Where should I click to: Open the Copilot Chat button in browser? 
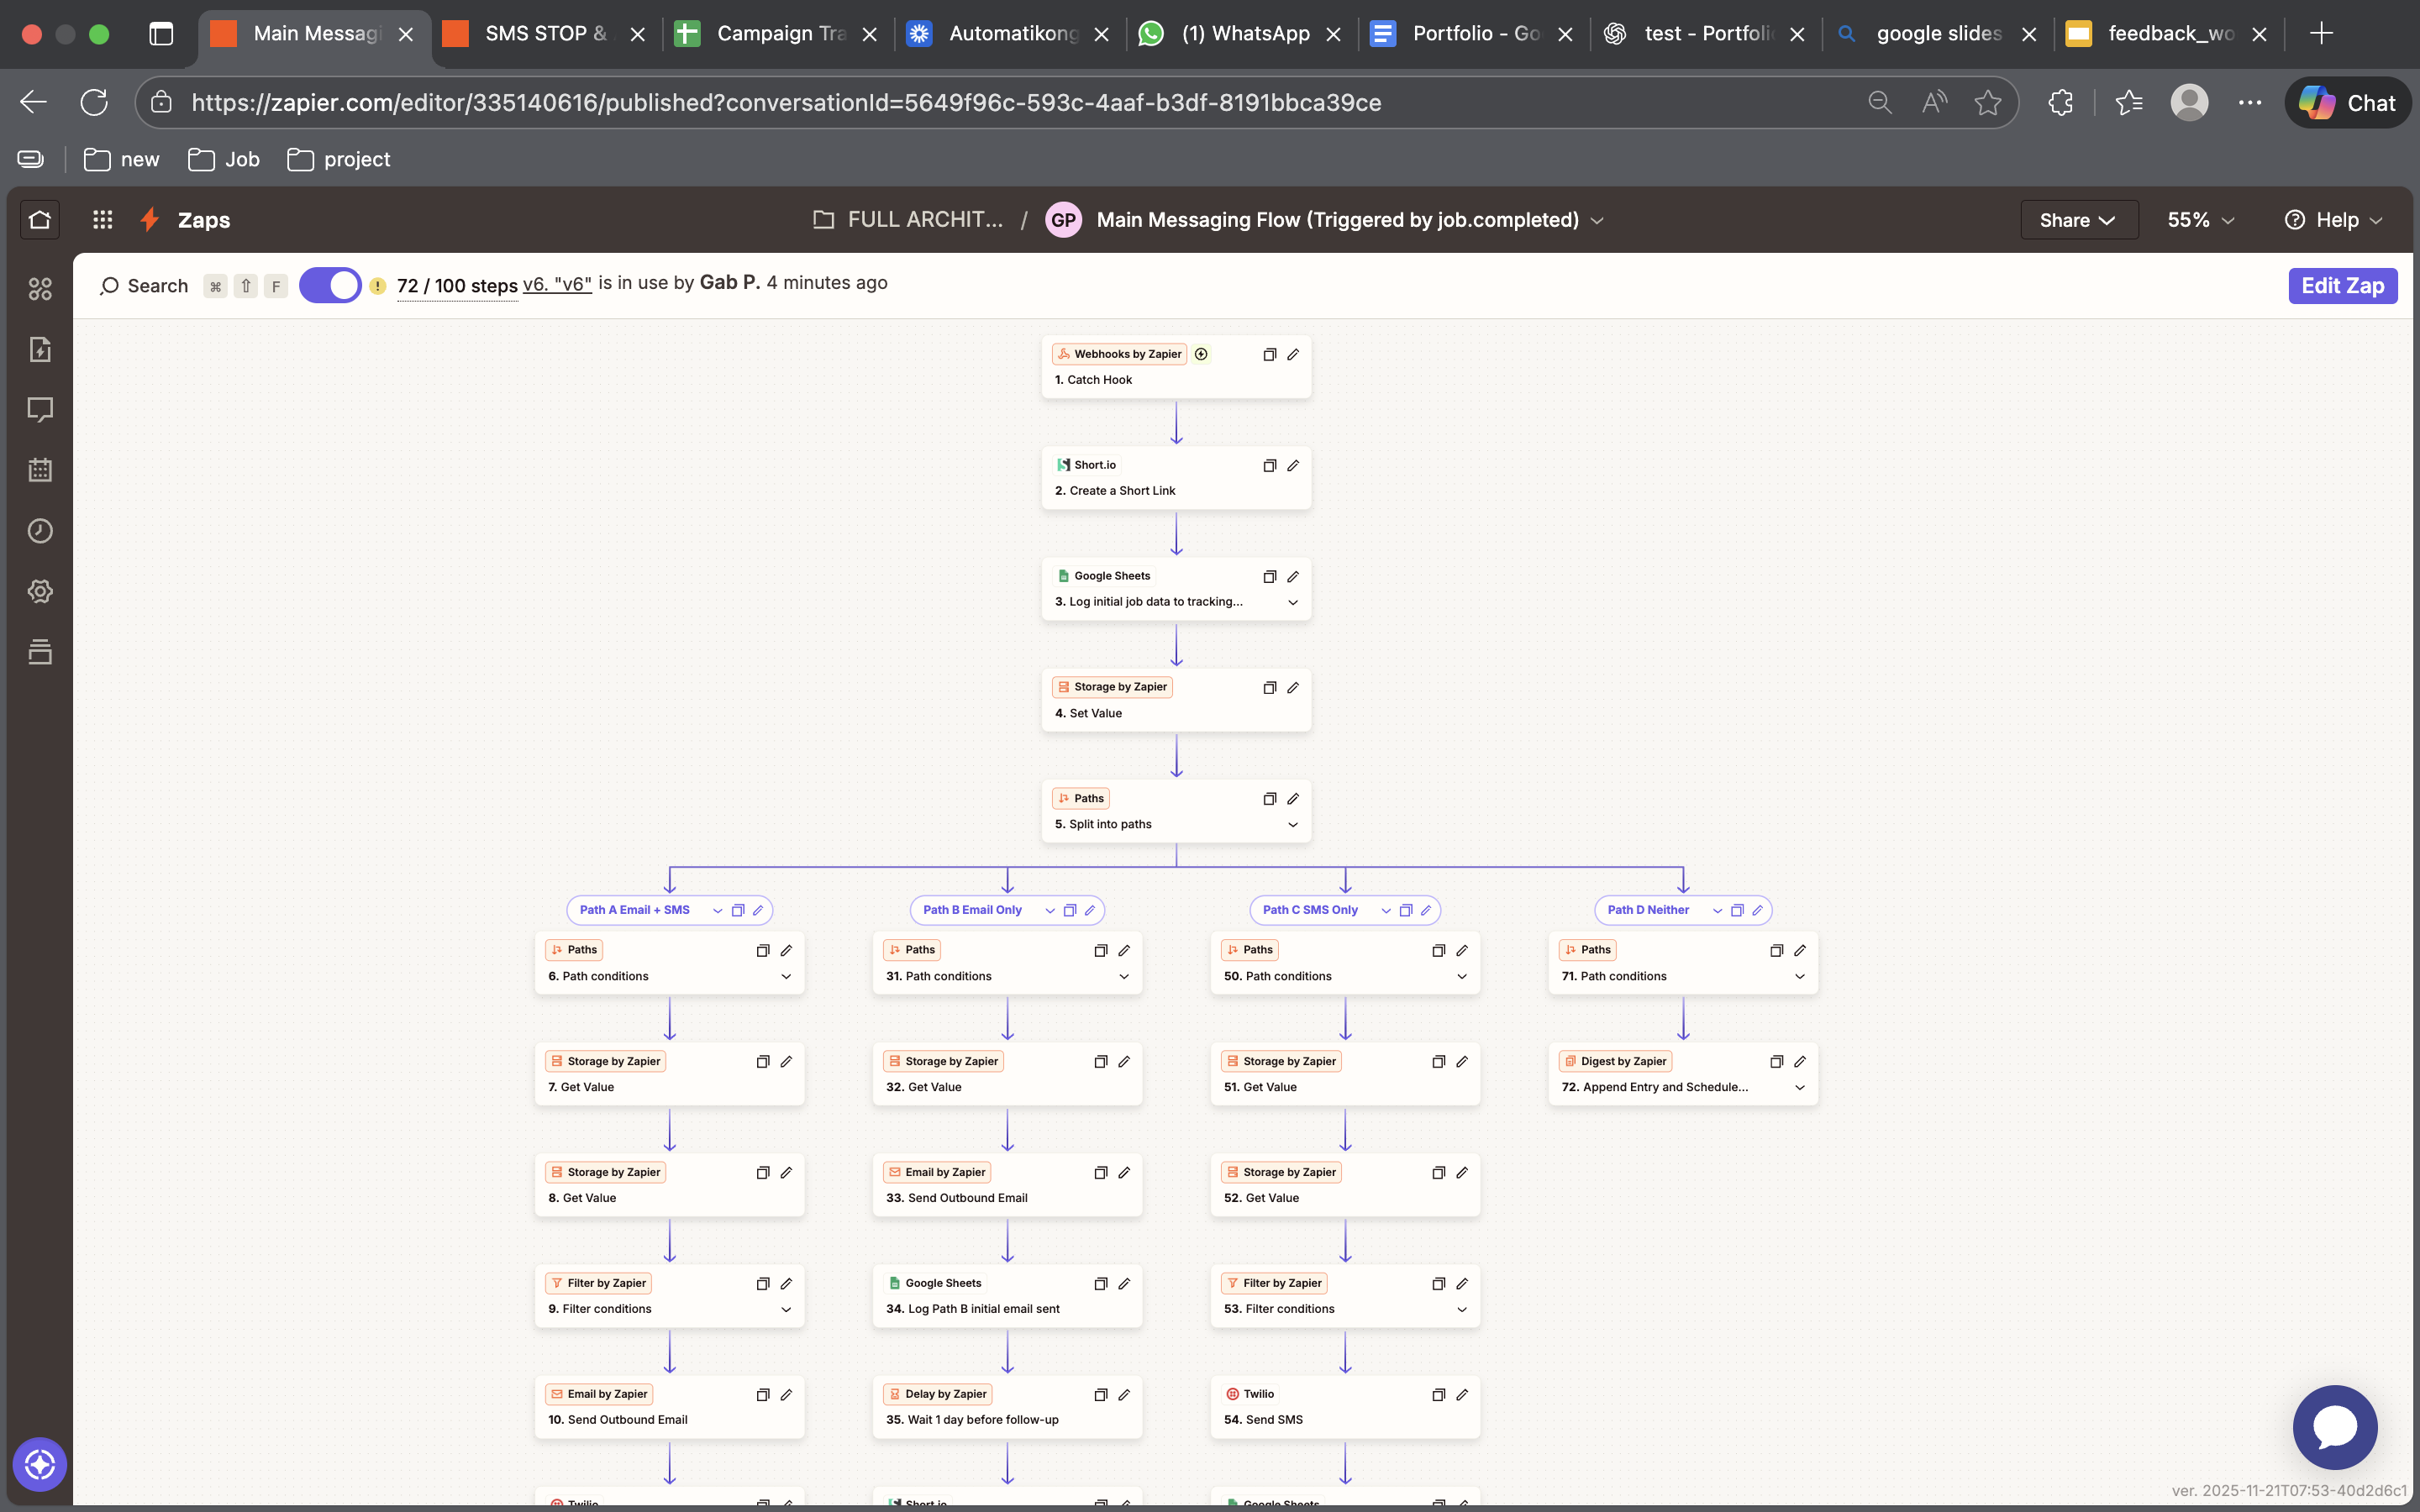click(x=2347, y=102)
